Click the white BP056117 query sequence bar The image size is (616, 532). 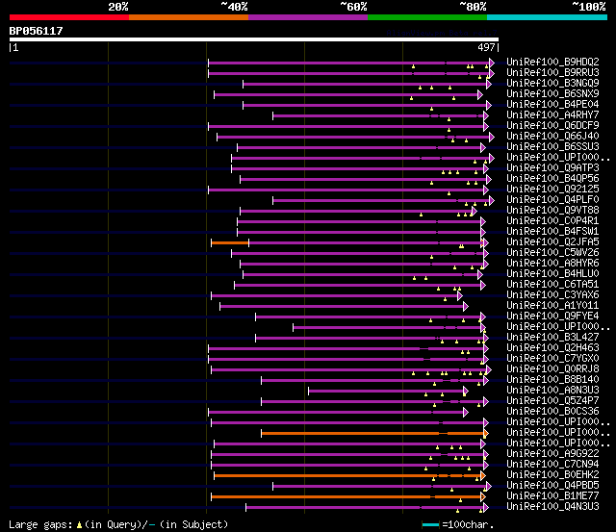coord(254,39)
